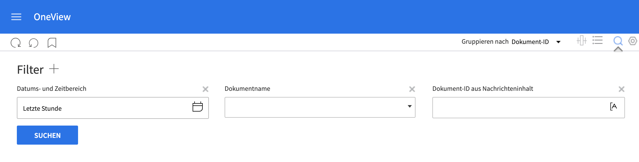Click the undo counter-clockwise arrow icon

(x=34, y=43)
